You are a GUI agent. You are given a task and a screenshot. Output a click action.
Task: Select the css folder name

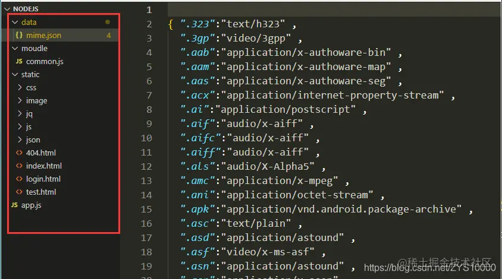[31, 88]
